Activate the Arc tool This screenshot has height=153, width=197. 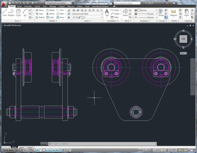tap(25, 12)
